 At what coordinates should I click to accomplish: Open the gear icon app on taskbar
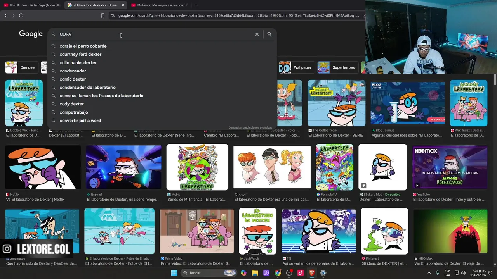[323, 273]
